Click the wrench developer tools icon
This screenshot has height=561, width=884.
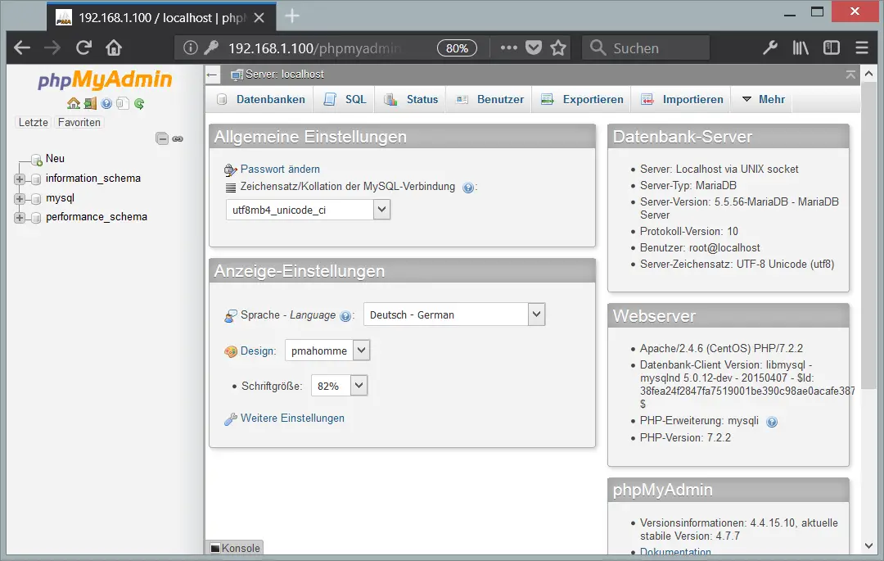click(x=770, y=48)
